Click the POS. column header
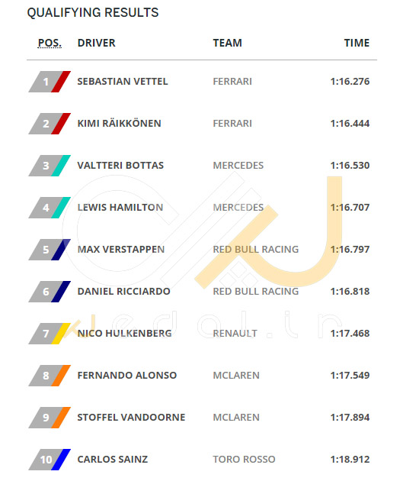The image size is (403, 481). click(x=50, y=43)
